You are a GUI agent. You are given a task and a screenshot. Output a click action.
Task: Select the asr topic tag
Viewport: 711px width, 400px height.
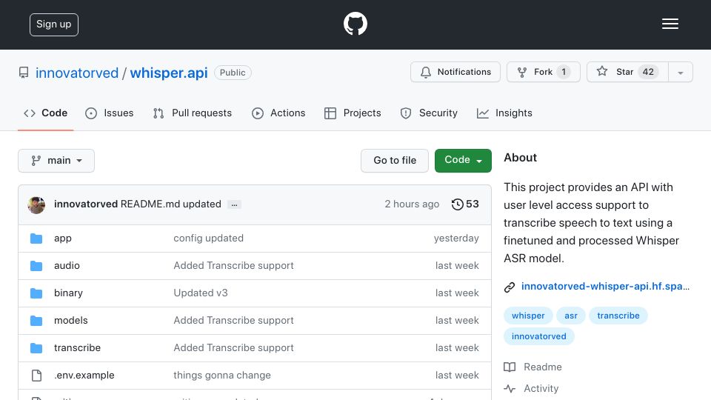tap(571, 316)
